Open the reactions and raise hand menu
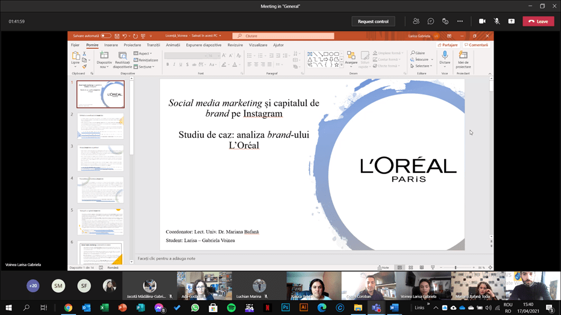The height and width of the screenshot is (315, 561). [x=445, y=21]
